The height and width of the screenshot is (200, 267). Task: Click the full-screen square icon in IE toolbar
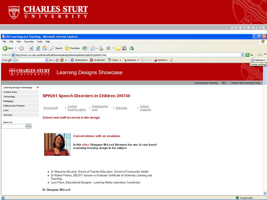108,48
